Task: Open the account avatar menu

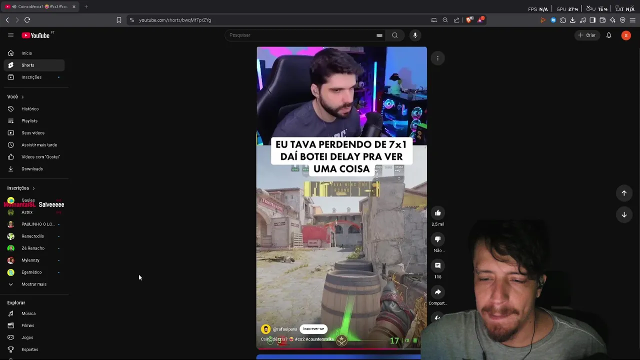Action: pyautogui.click(x=626, y=35)
